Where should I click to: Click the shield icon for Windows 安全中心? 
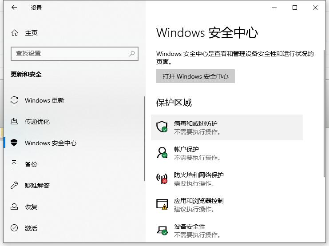coord(14,143)
